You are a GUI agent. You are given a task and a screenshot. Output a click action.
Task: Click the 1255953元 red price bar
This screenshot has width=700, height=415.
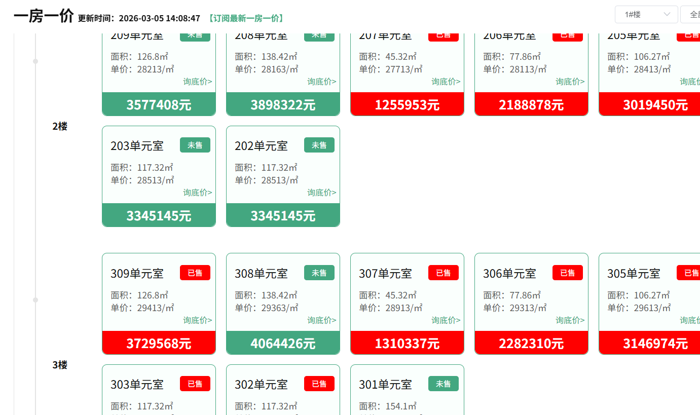click(x=407, y=104)
